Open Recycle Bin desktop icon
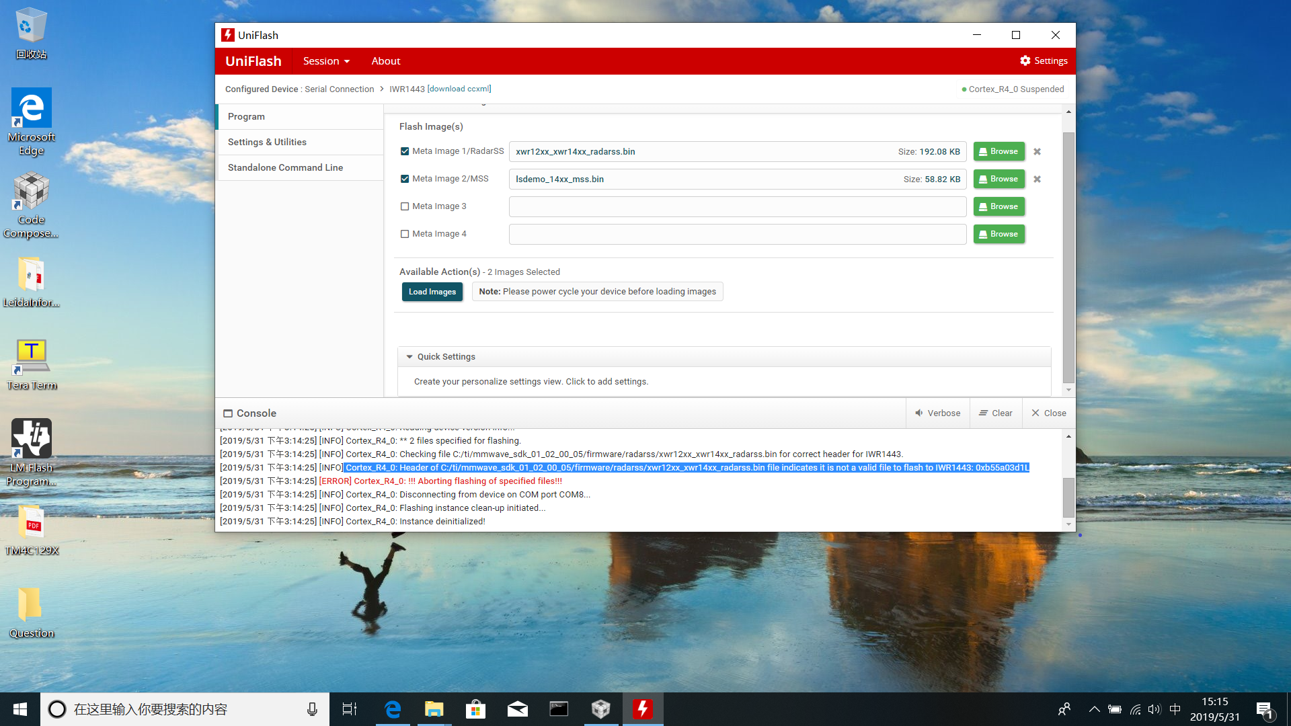The height and width of the screenshot is (726, 1291). 31,34
